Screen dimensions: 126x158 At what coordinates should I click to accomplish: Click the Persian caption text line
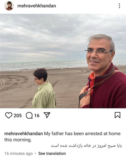click(86, 146)
